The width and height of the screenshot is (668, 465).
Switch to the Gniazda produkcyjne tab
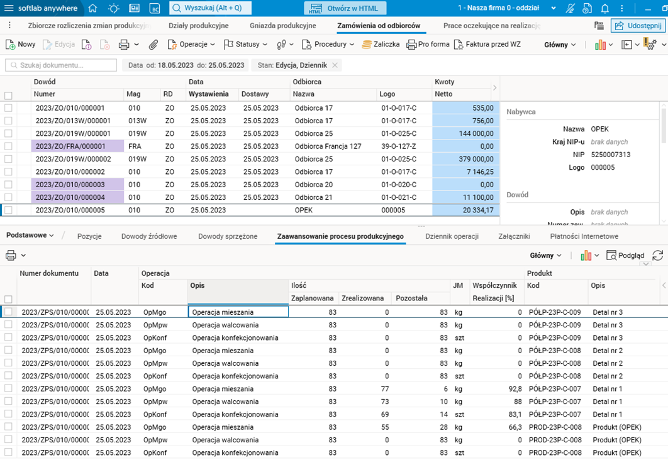point(282,26)
